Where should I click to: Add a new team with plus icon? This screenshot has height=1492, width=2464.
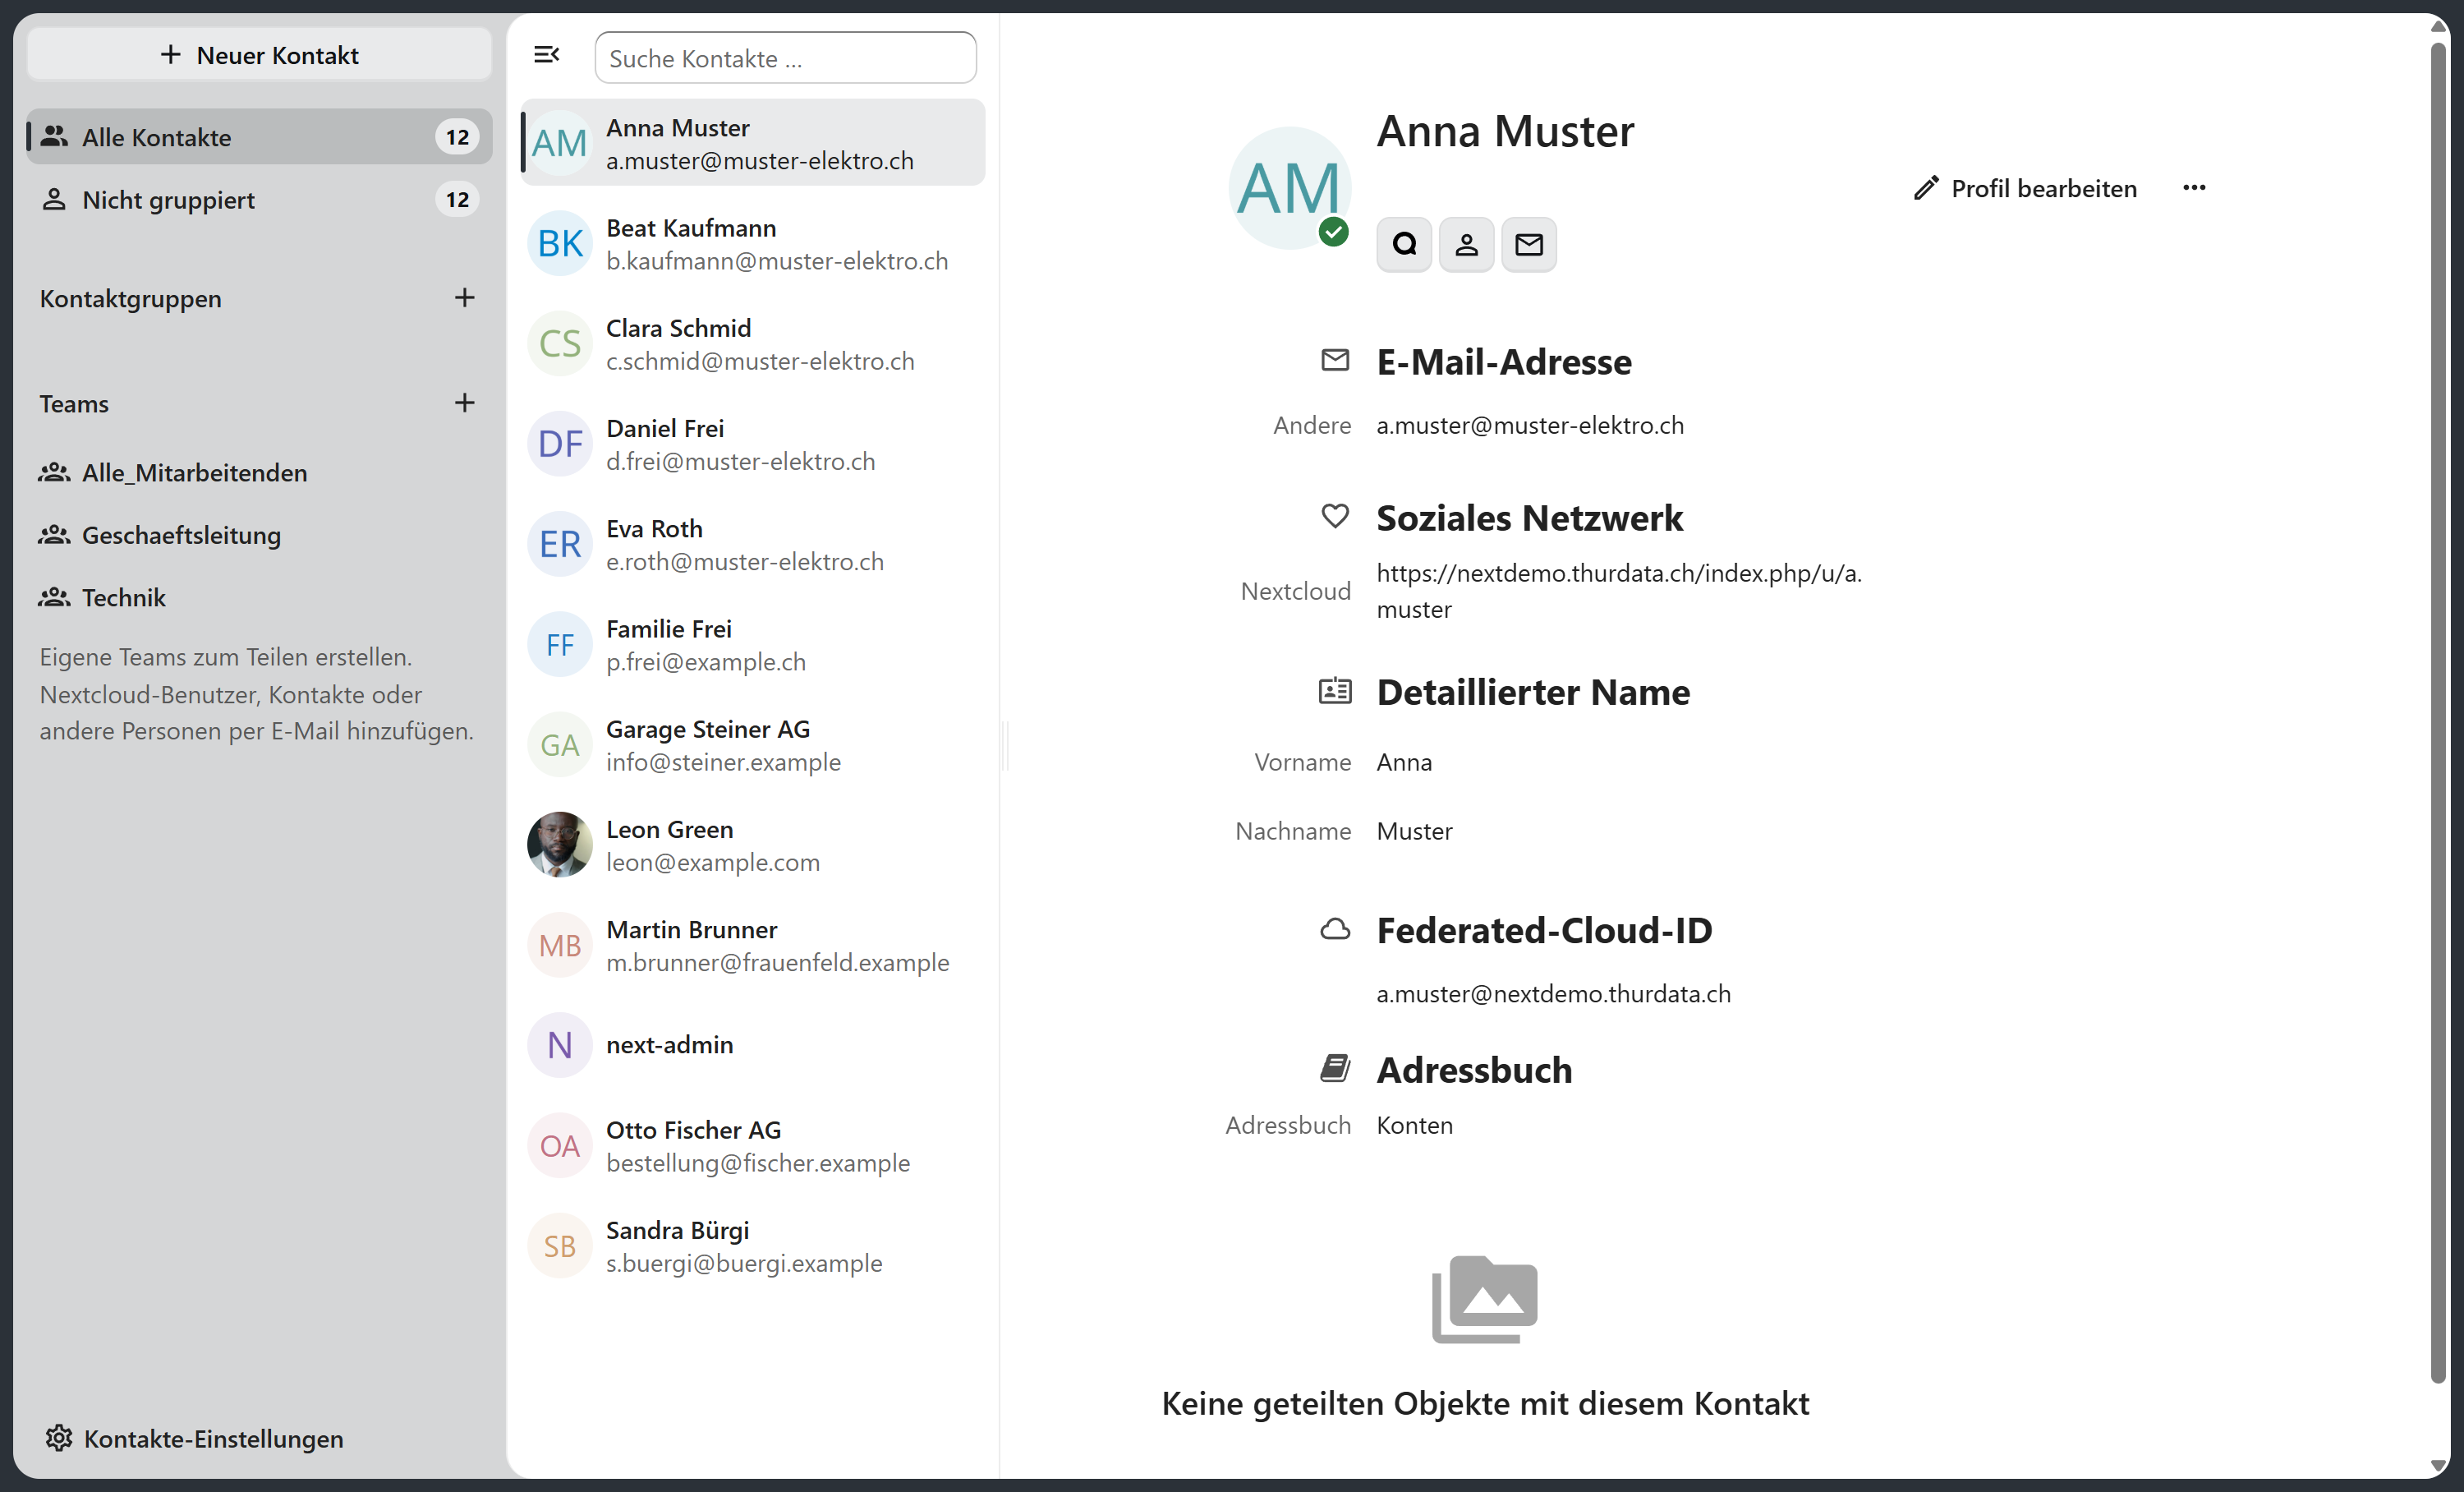coord(464,403)
